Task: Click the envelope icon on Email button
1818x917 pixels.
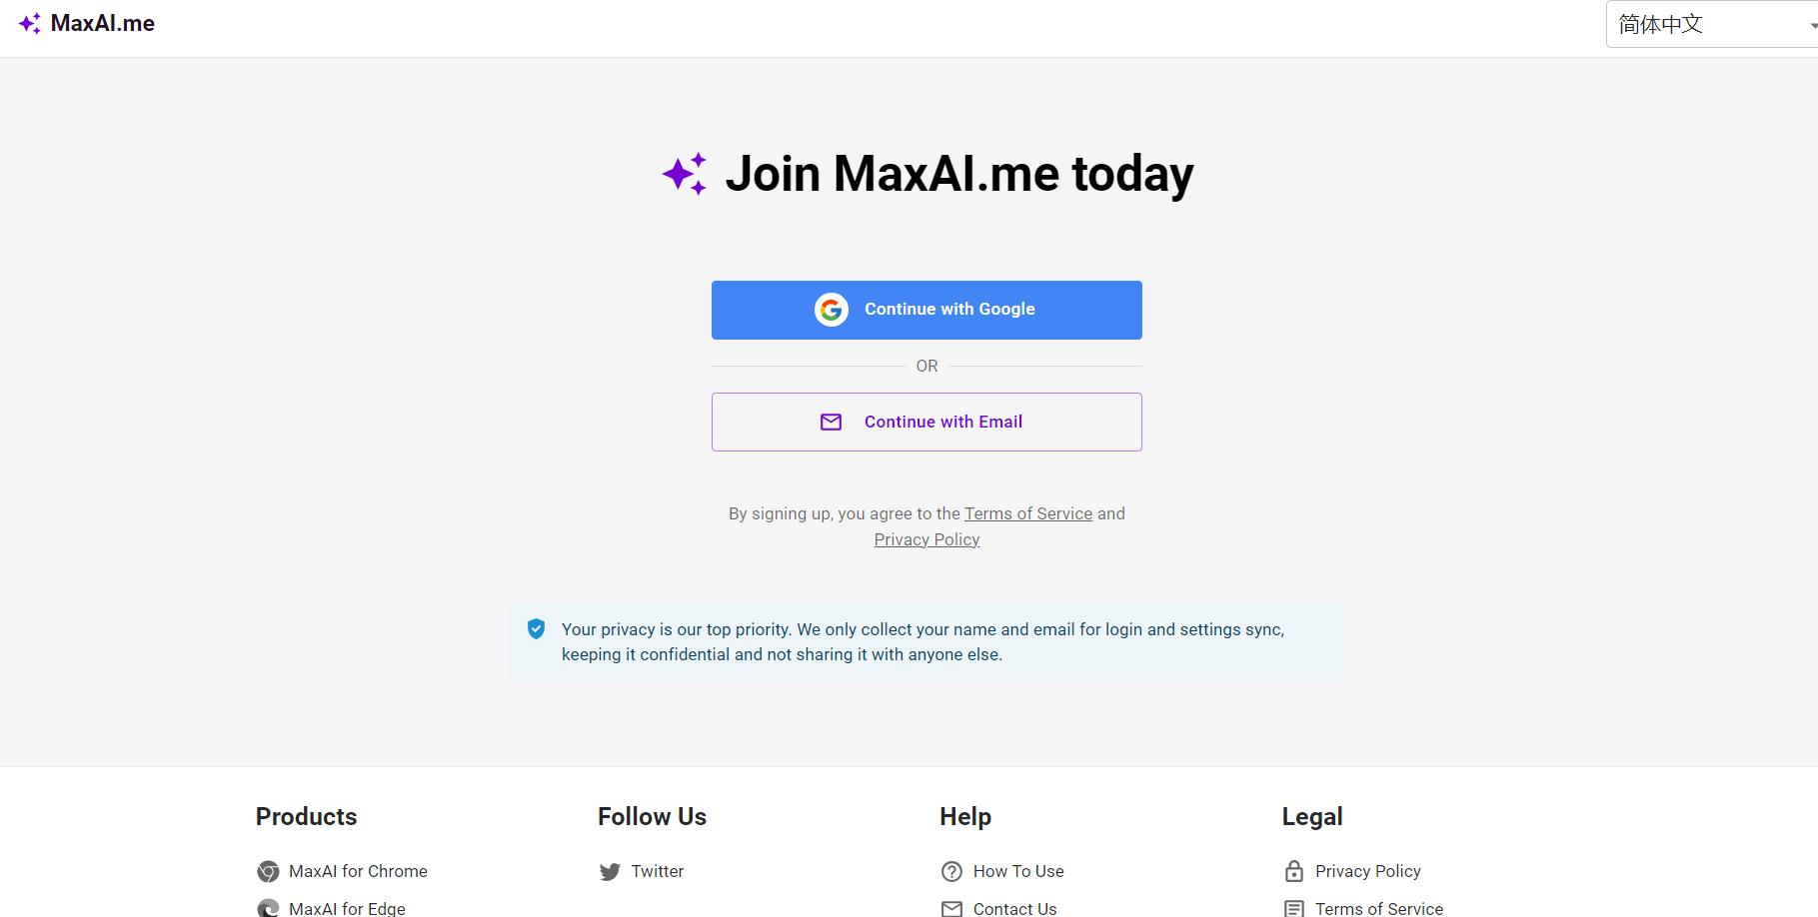Action: click(832, 422)
